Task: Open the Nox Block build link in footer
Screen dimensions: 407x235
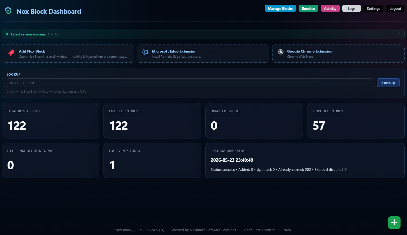Action: (140, 230)
